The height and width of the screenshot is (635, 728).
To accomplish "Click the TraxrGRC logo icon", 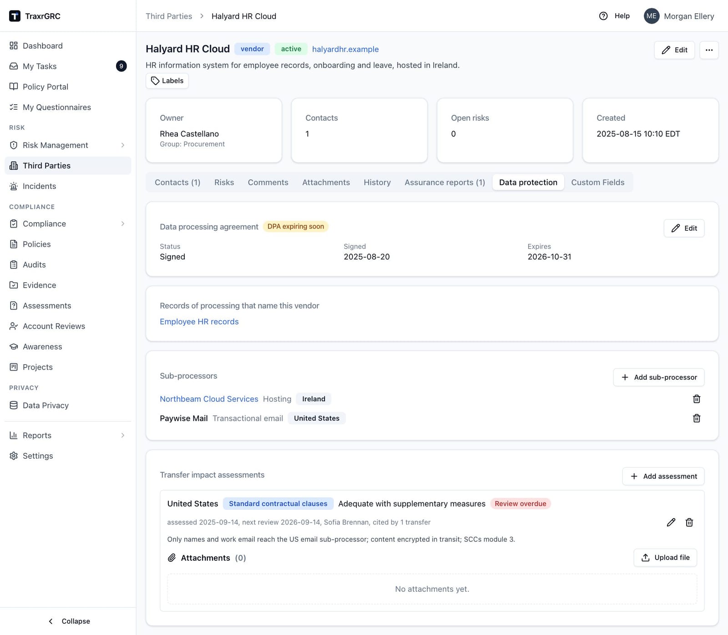I will click(x=15, y=16).
